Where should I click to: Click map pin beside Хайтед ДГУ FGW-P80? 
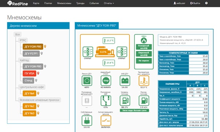45,66
